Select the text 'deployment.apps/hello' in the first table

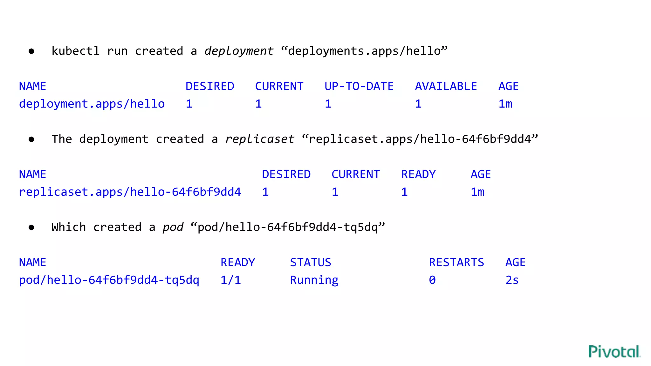(92, 104)
